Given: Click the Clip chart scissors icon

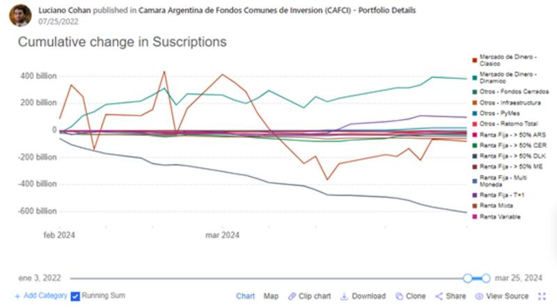Looking at the screenshot, I should [292, 296].
